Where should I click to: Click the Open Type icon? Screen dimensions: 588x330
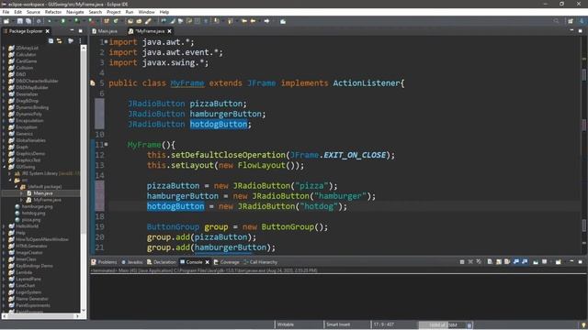coord(130,21)
